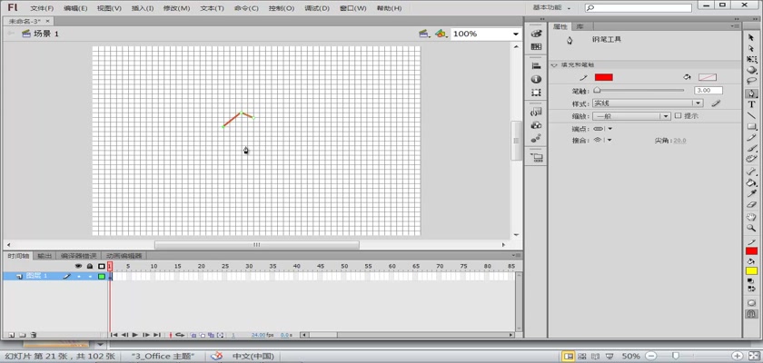The width and height of the screenshot is (763, 363).
Task: Open the 样式 stroke style dropdown
Action: click(x=647, y=103)
